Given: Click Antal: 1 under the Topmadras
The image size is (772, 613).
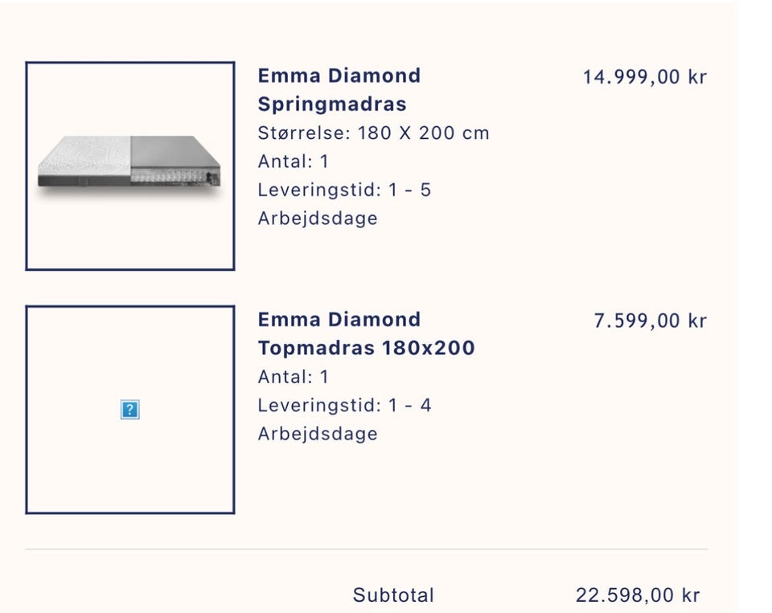Looking at the screenshot, I should (x=294, y=377).
